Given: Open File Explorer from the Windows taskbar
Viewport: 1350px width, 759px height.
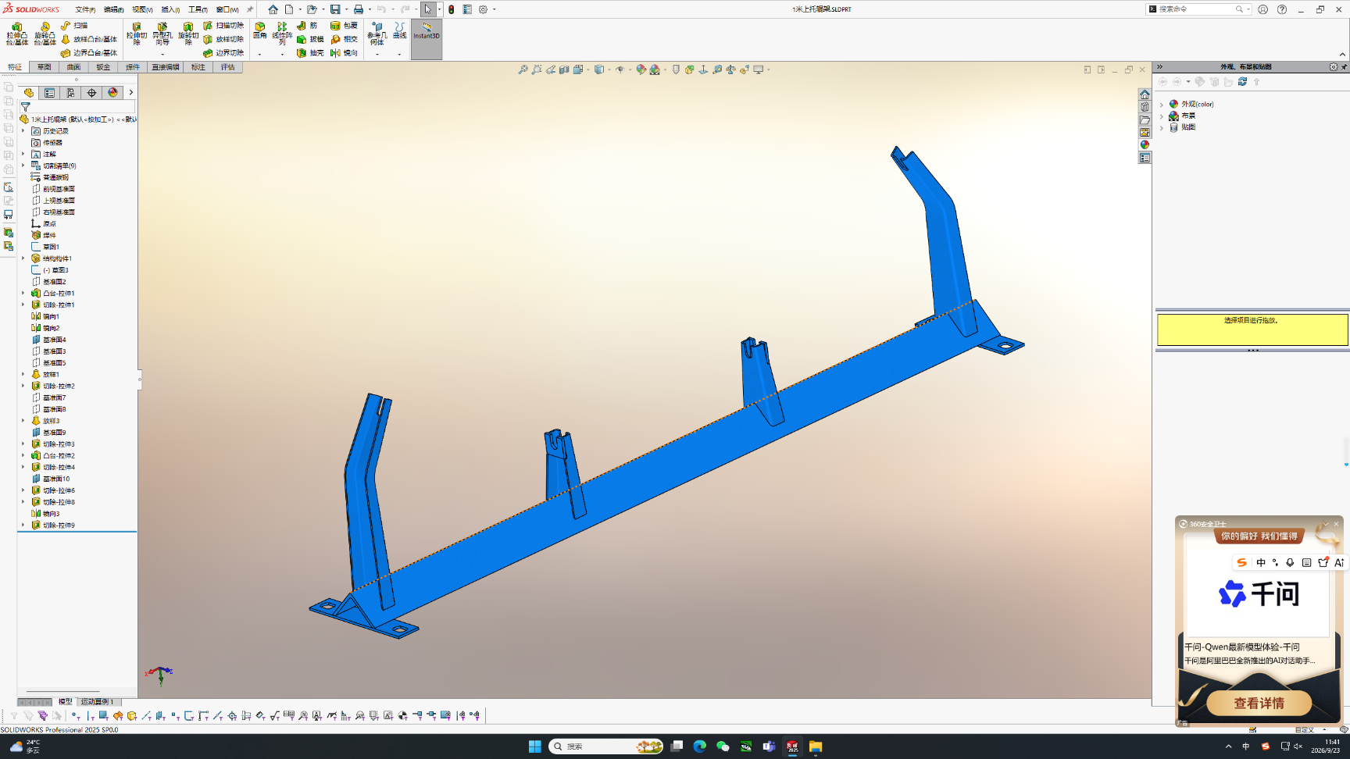Looking at the screenshot, I should pyautogui.click(x=815, y=747).
